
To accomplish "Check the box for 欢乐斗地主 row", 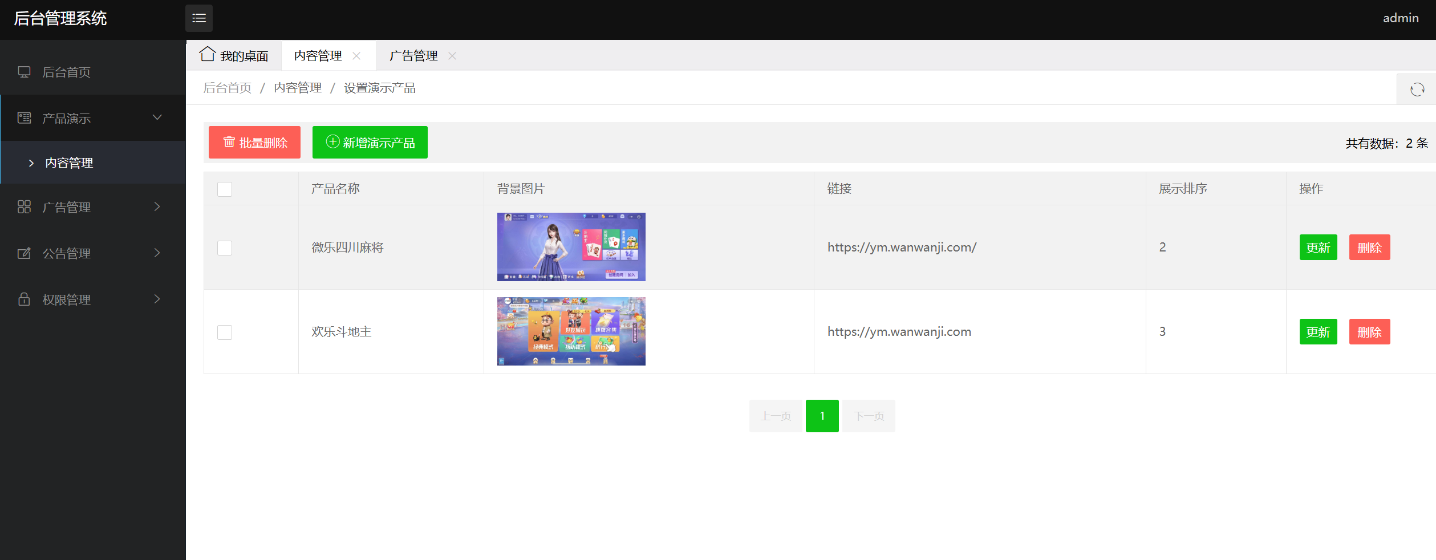I will 225,332.
